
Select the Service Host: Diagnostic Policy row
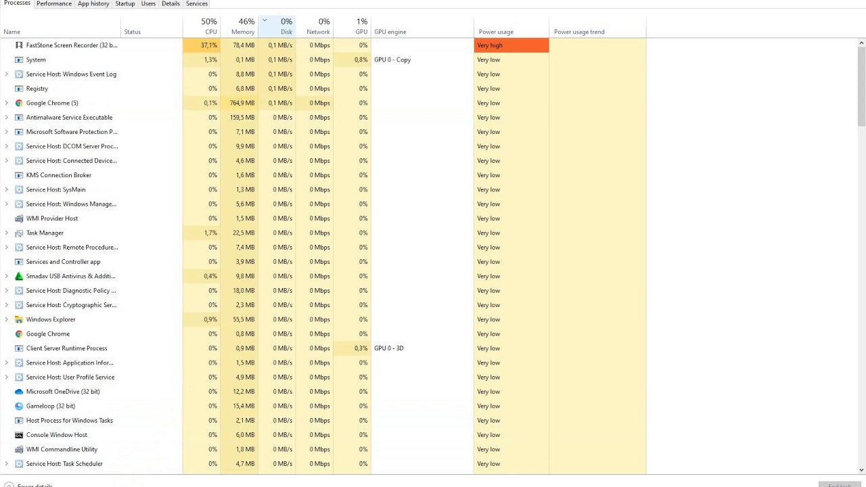pyautogui.click(x=323, y=291)
